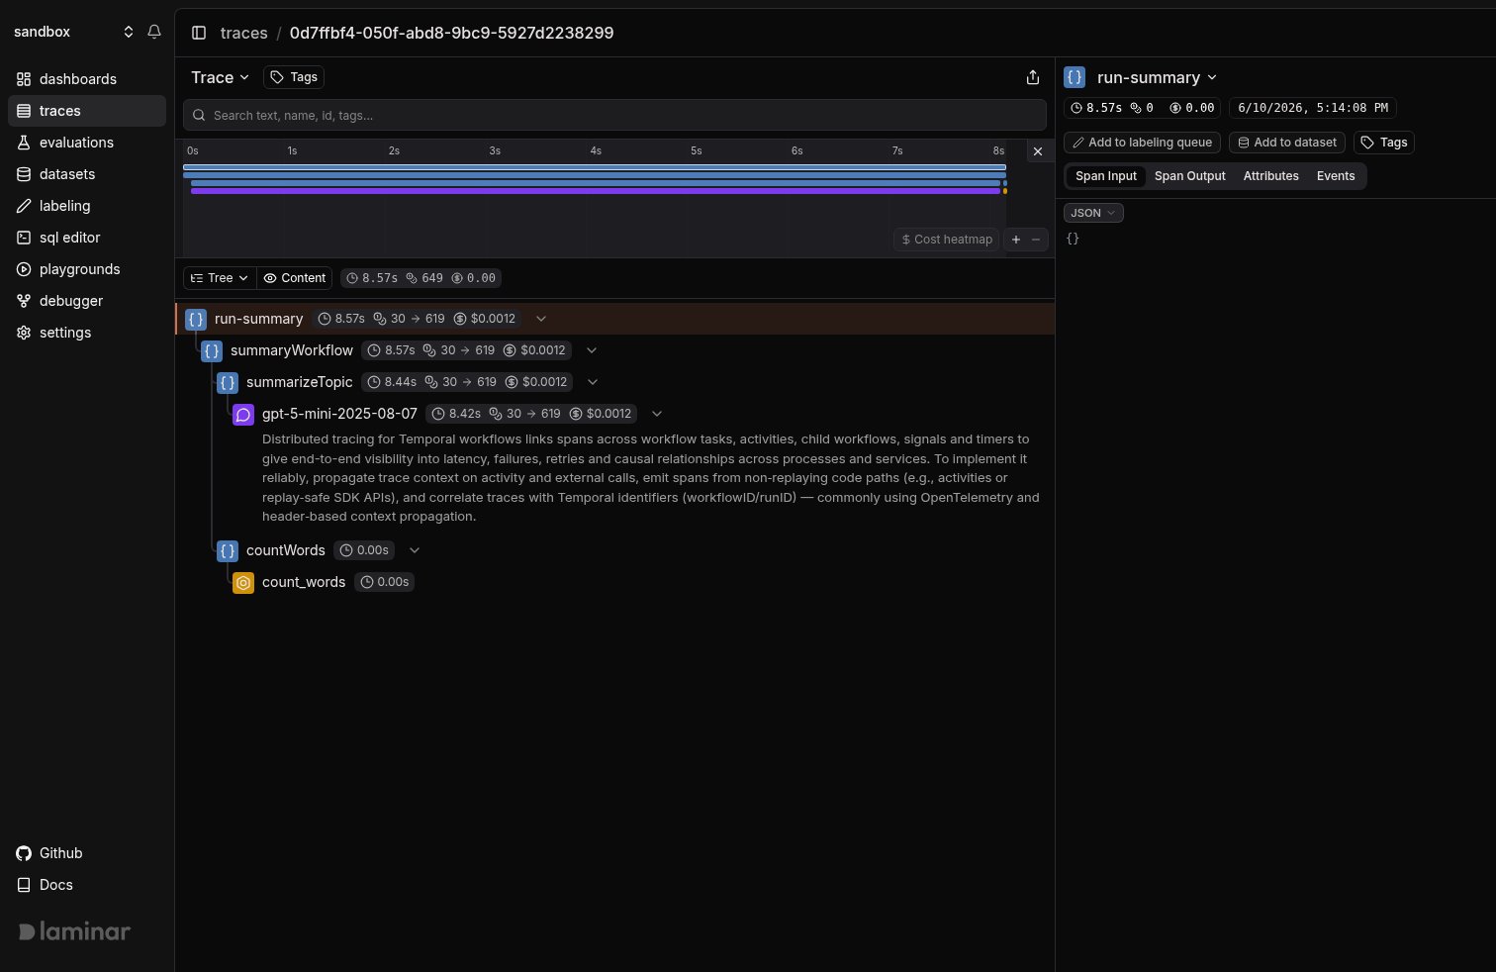
Task: Select the gpt-5-mini LLM span icon
Action: coord(243,415)
